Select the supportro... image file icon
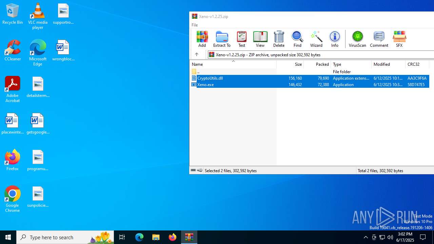 point(63,14)
